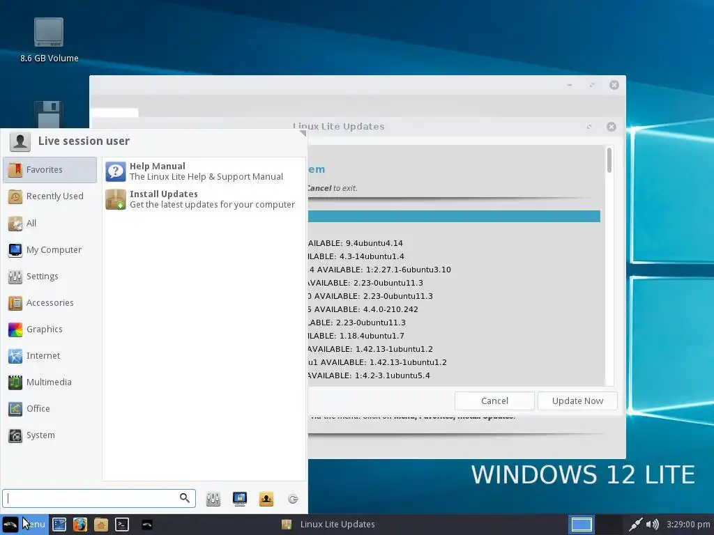Click the Lock Screen monitor icon
Viewport: 714px width, 535px height.
tap(240, 499)
